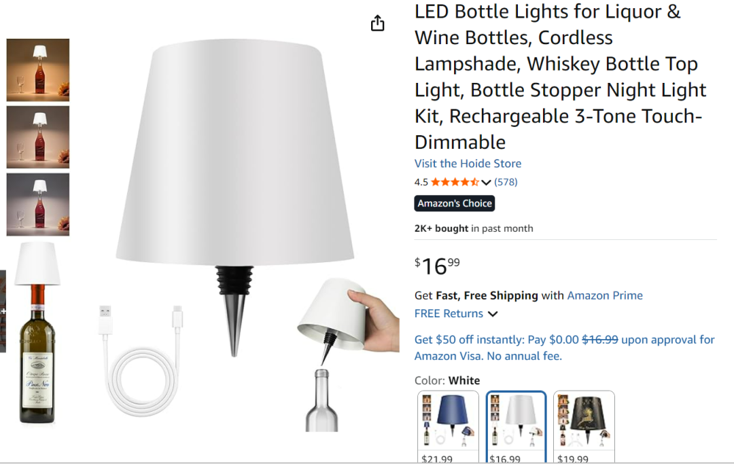The image size is (734, 464).
Task: Click the Amazon's Choice badge
Action: (455, 203)
